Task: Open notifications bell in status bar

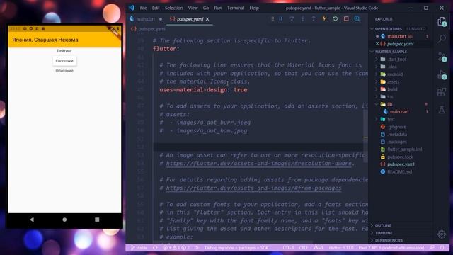Action: point(442,248)
